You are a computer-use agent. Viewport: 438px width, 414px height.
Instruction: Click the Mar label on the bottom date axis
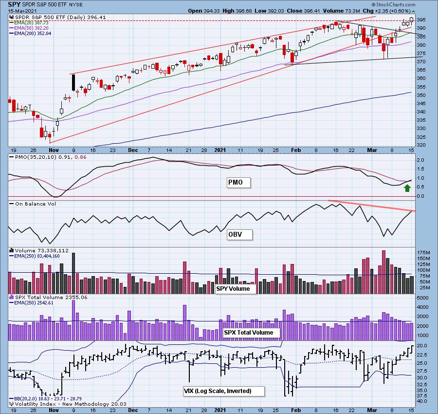tap(372, 410)
